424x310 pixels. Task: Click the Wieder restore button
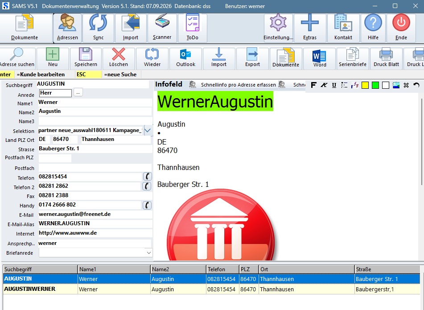(152, 58)
